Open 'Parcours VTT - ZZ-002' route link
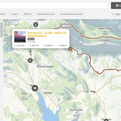The image size is (121, 121). point(47,34)
